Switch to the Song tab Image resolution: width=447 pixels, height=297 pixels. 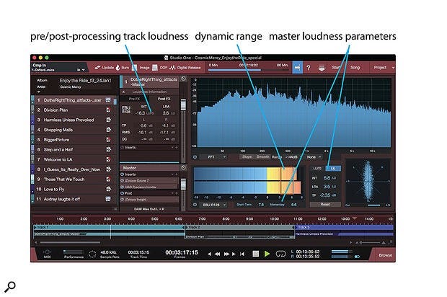point(355,68)
